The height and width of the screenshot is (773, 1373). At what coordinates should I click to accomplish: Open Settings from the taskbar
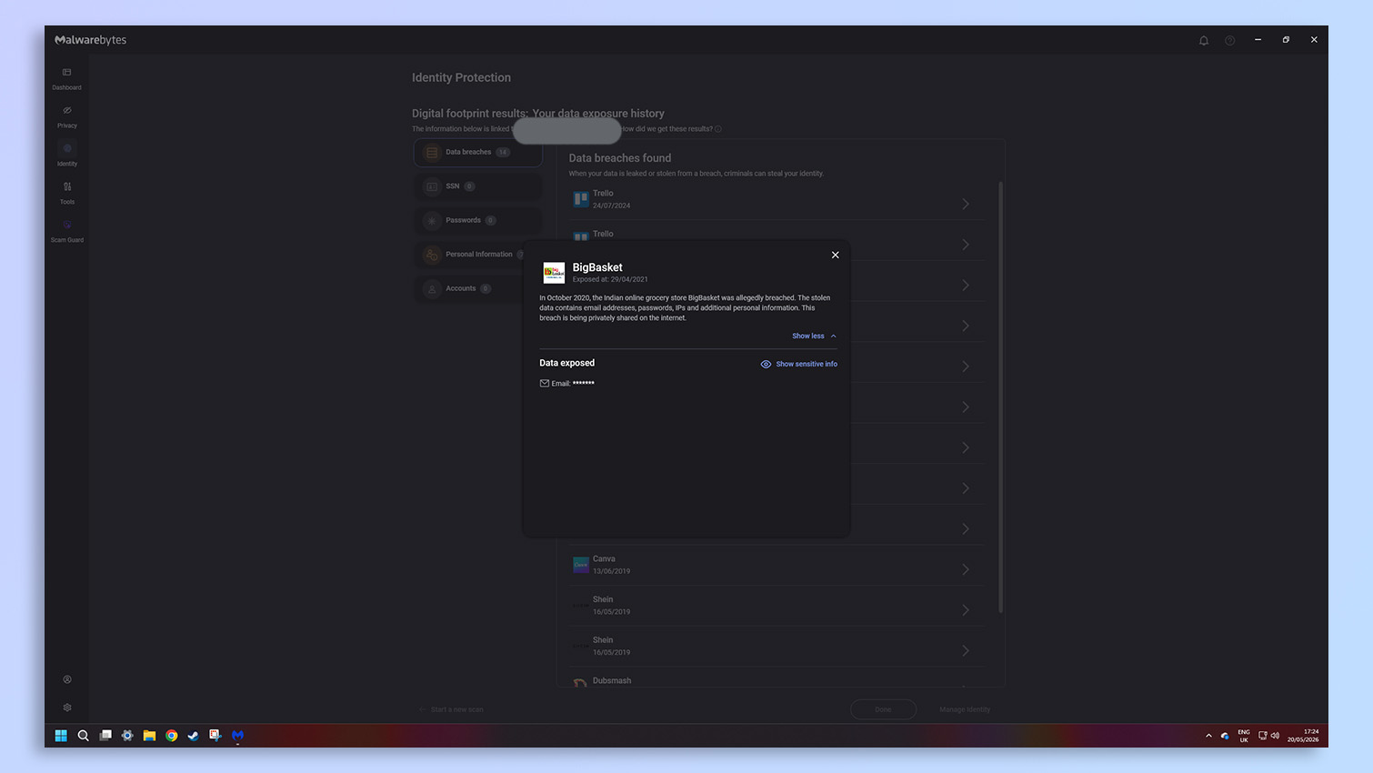[x=127, y=736]
